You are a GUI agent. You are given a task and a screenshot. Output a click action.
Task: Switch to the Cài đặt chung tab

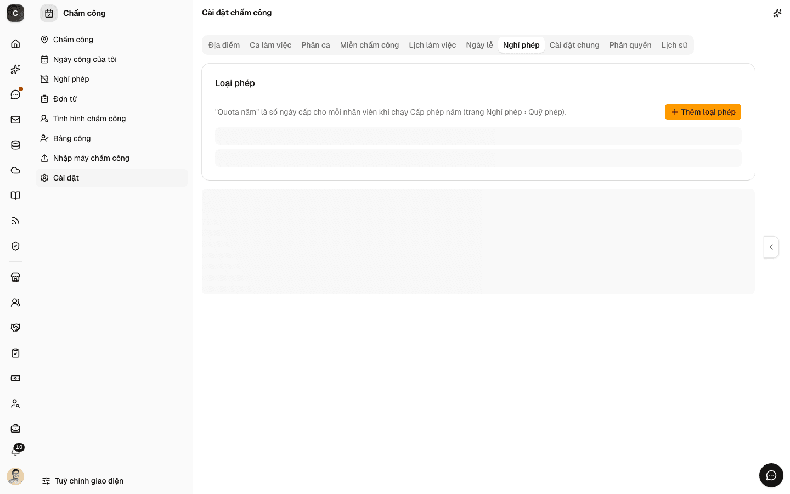tap(574, 45)
